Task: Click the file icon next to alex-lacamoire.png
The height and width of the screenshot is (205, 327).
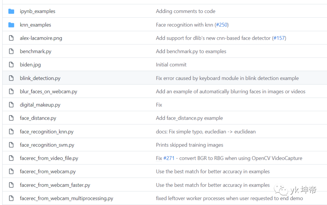Action: (x=11, y=38)
